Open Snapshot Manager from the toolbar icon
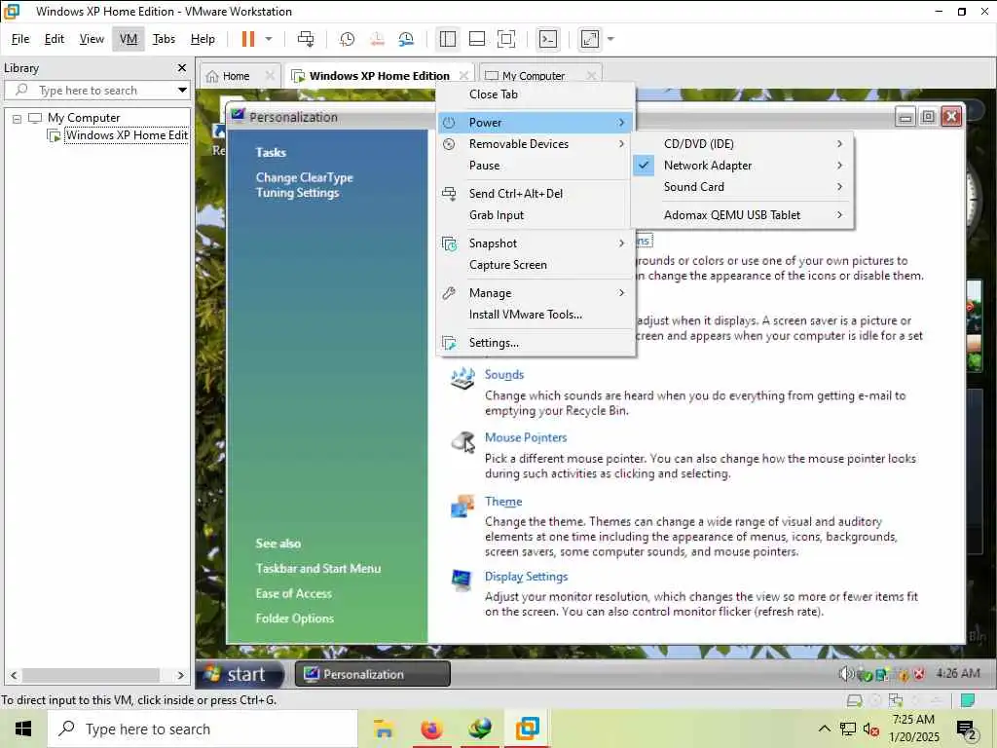 point(406,39)
